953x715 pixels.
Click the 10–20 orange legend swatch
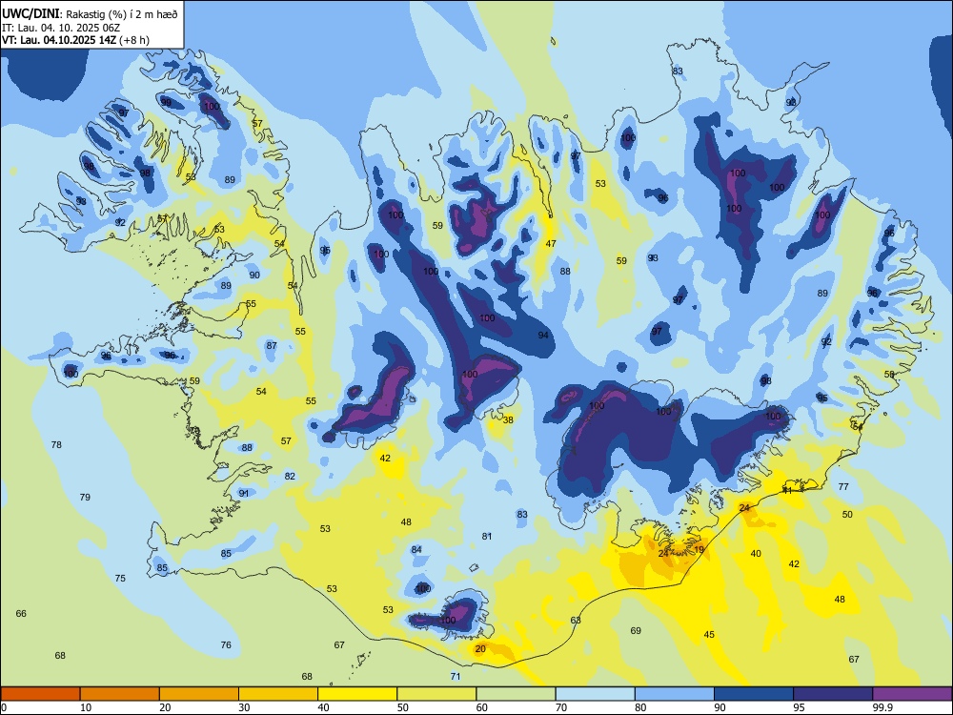click(120, 694)
